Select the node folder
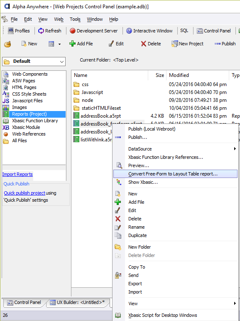Viewport: 240px width, 321px height. [x=87, y=100]
